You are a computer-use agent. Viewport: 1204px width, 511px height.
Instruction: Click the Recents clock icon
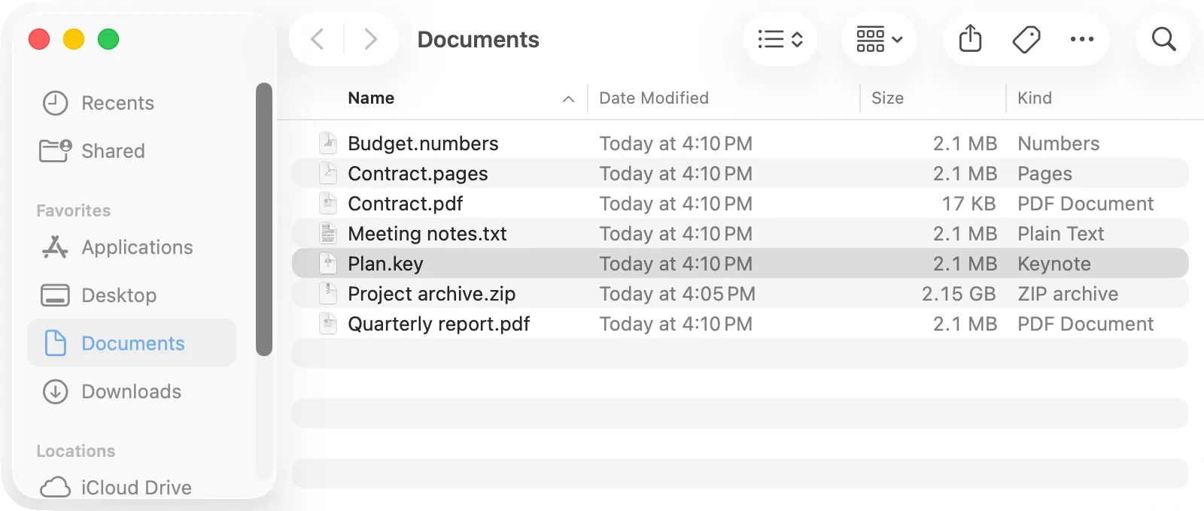click(x=55, y=103)
